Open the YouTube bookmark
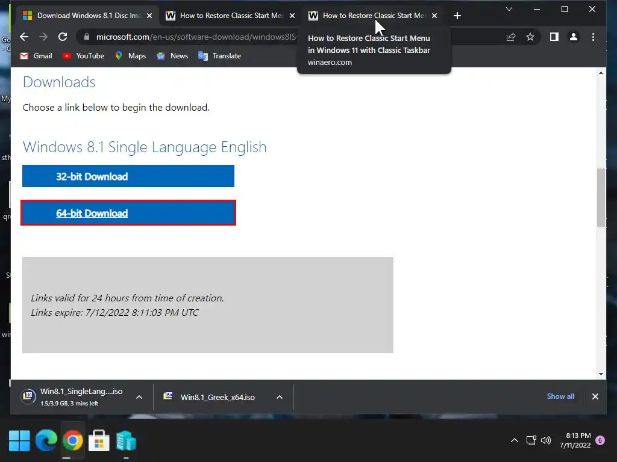Screen dimensions: 617x462 (83, 56)
